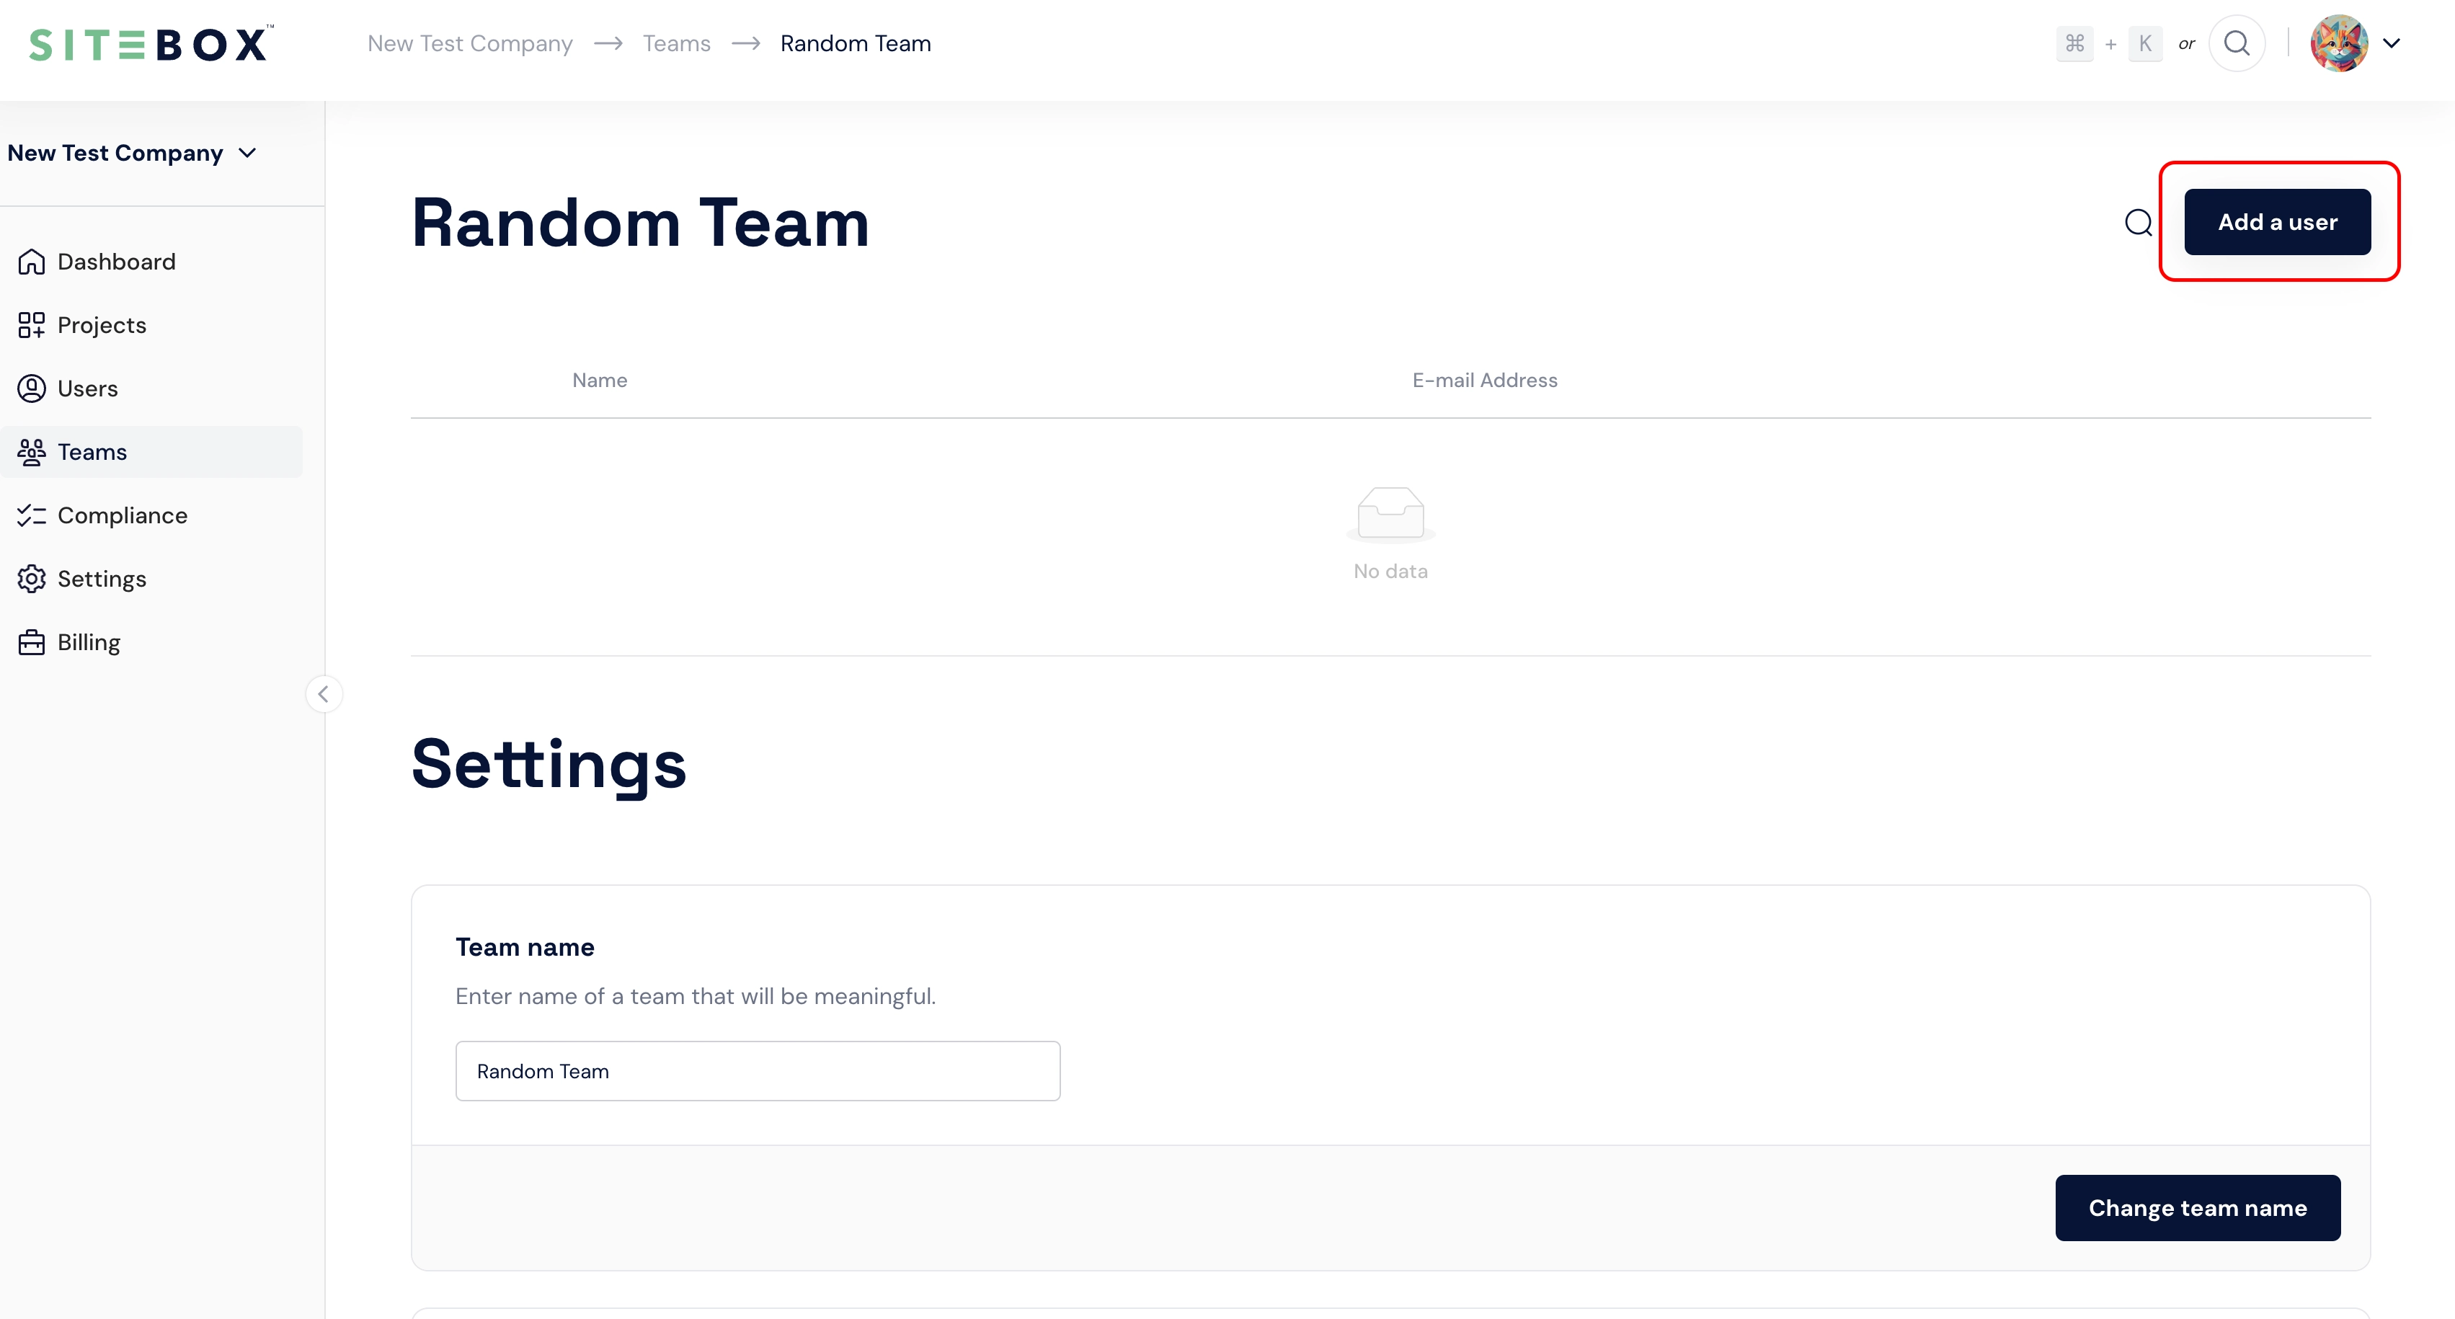The image size is (2455, 1319).
Task: Click the Settings gear icon in sidebar
Action: tap(31, 578)
